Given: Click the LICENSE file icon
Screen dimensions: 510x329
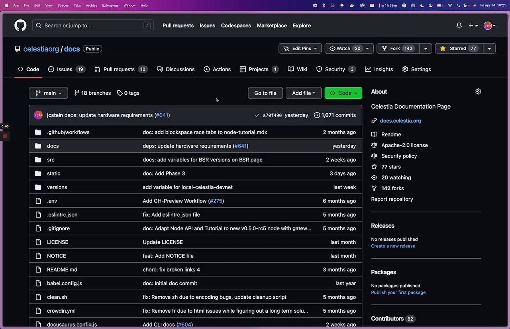Looking at the screenshot, I should pyautogui.click(x=38, y=242).
